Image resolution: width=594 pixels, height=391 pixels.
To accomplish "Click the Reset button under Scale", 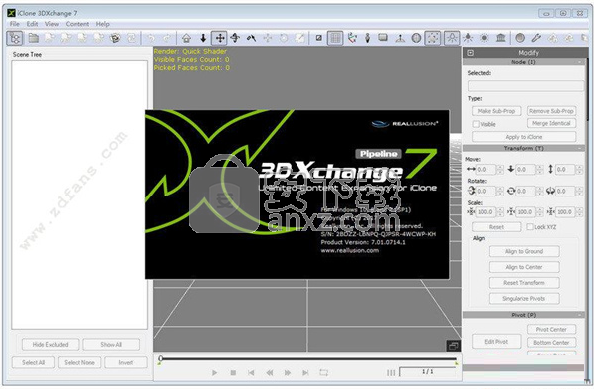I will (x=496, y=227).
